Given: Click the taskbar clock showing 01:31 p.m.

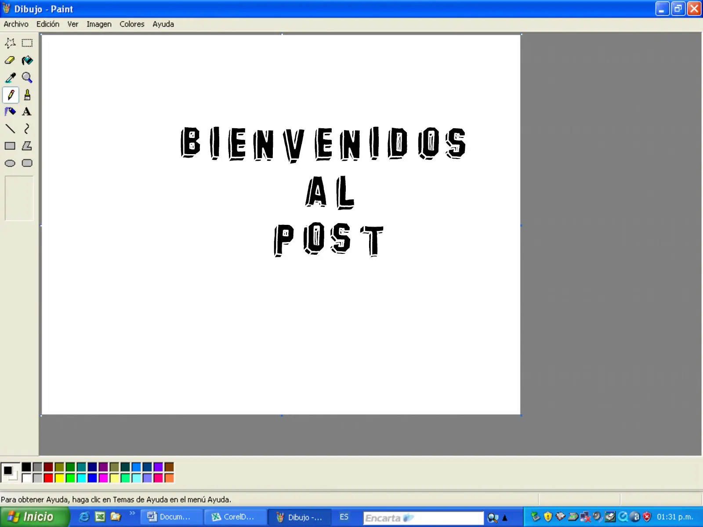Looking at the screenshot, I should (x=674, y=517).
